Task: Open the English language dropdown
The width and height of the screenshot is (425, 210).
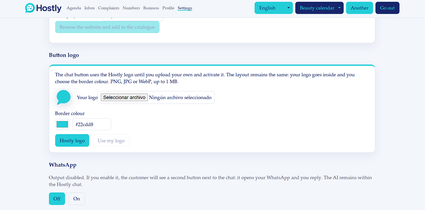Action: (274, 8)
